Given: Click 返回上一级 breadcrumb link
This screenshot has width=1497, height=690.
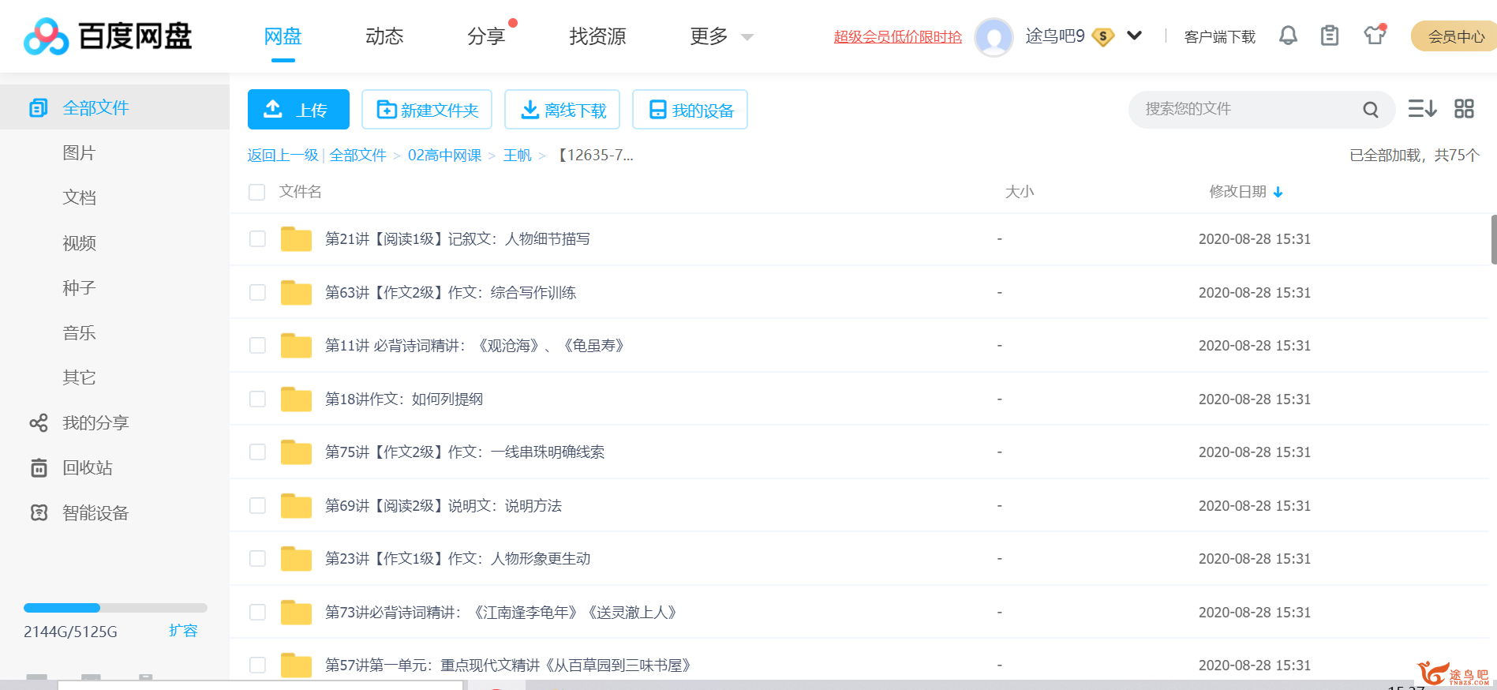Looking at the screenshot, I should [x=283, y=156].
